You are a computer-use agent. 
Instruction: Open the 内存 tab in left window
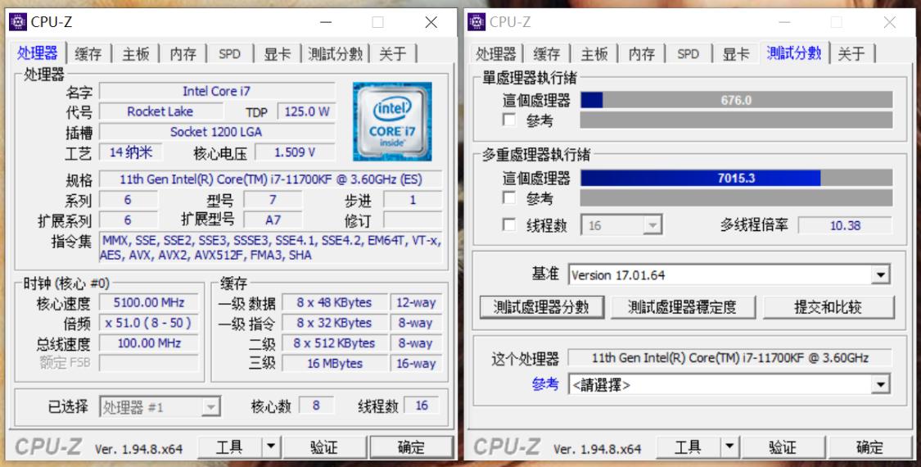click(183, 54)
